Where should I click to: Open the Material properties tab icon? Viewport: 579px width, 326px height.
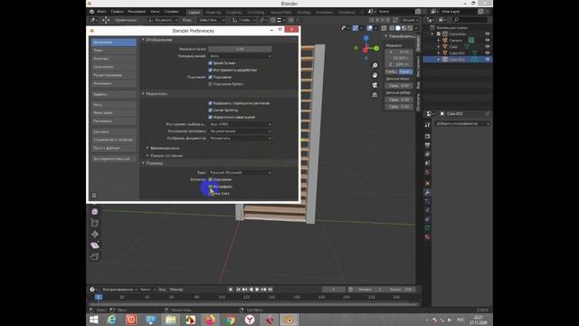427,236
